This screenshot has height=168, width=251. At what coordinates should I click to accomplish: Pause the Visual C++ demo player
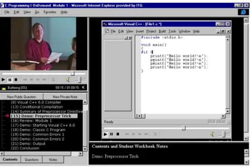tap(111, 134)
